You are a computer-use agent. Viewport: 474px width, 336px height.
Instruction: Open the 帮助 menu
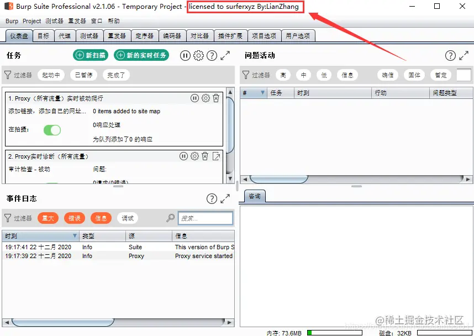(114, 21)
